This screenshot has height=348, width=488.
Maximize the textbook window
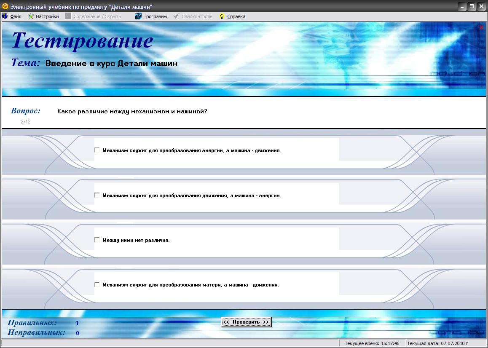click(x=472, y=7)
